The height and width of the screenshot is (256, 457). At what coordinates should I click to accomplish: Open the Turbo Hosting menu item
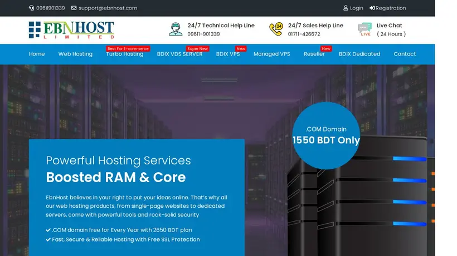click(125, 54)
